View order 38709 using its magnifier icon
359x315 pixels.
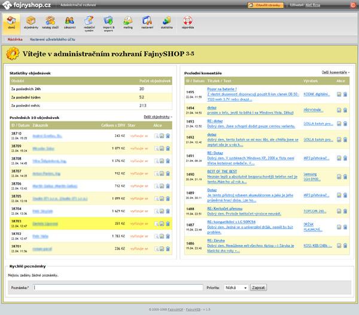coord(156,148)
